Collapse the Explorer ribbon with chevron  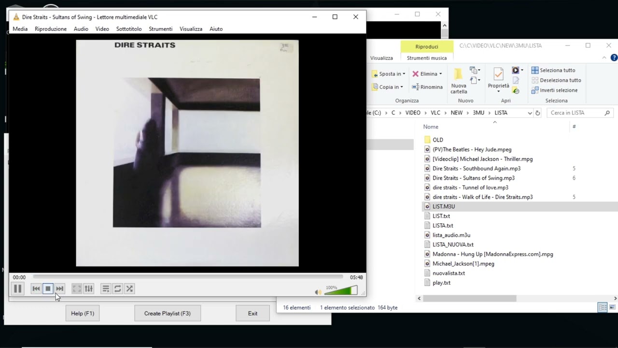point(604,58)
